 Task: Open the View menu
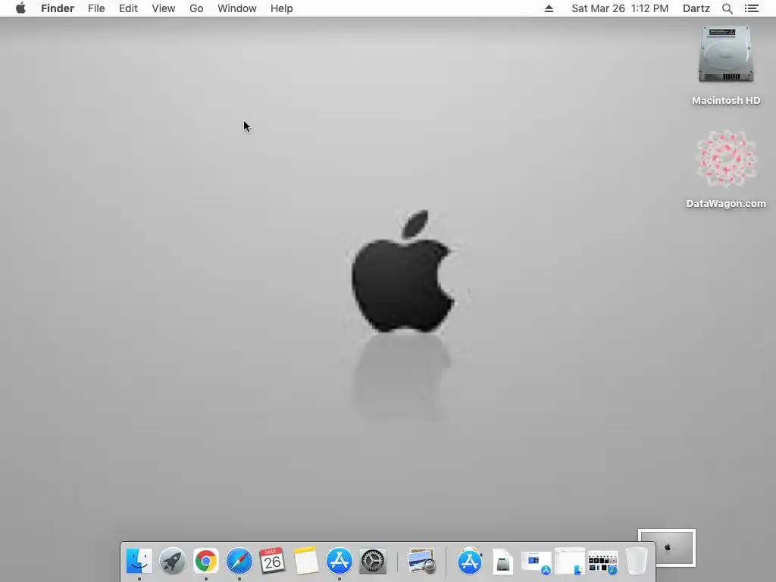pyautogui.click(x=164, y=8)
